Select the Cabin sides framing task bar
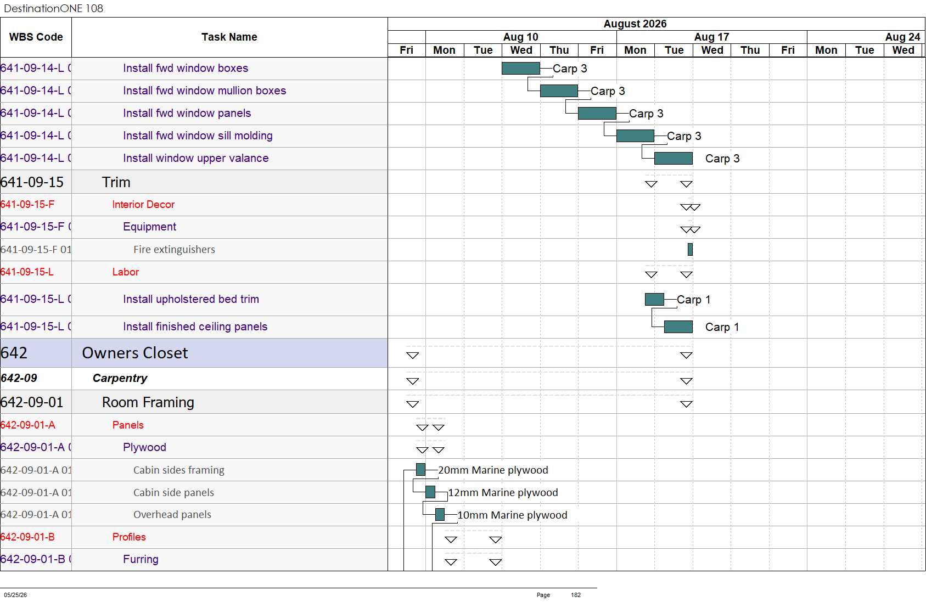Screen dimensions: 926x602 tap(421, 469)
